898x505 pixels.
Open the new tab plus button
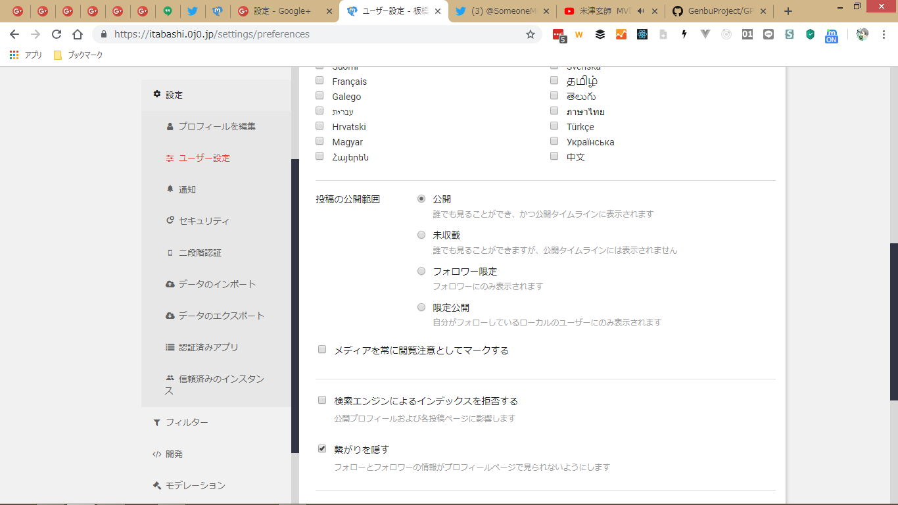(x=788, y=11)
